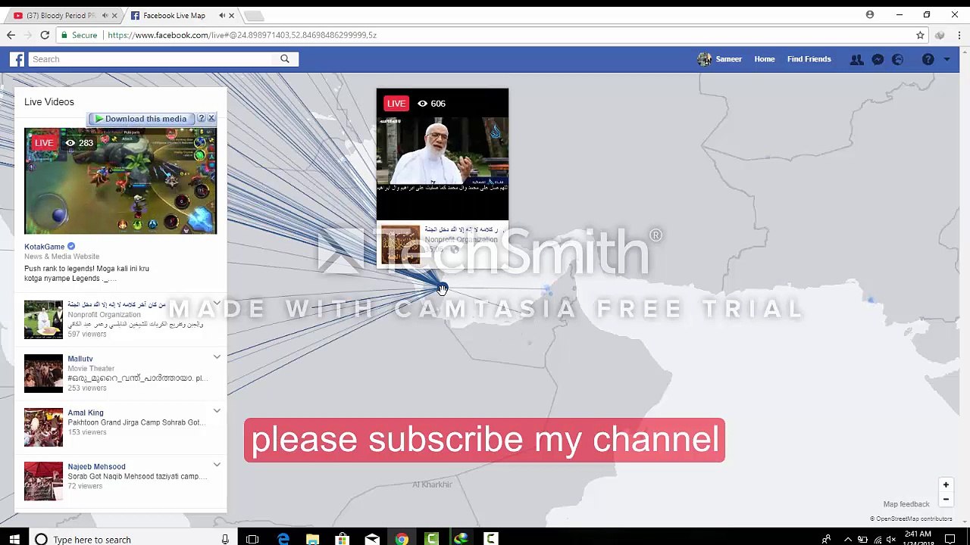Go back in the browser

pyautogui.click(x=11, y=35)
